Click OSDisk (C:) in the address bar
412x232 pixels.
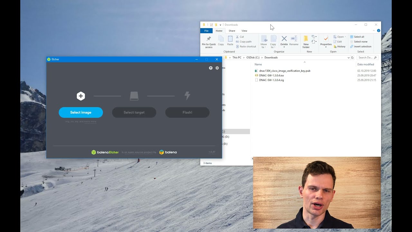pyautogui.click(x=253, y=57)
